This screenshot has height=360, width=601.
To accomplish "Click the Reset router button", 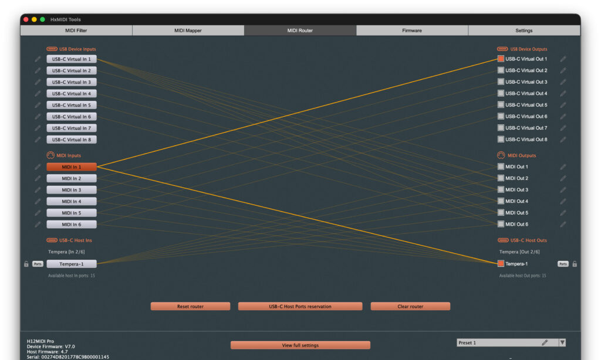I will [191, 307].
